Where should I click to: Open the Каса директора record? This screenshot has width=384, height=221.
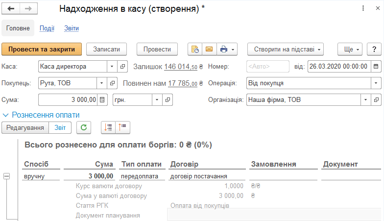pos(122,67)
